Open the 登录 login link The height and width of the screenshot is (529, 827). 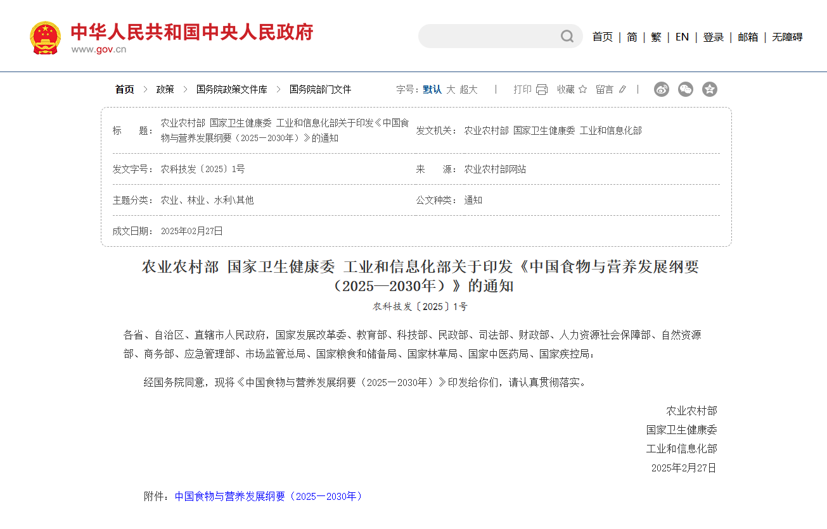(x=713, y=37)
